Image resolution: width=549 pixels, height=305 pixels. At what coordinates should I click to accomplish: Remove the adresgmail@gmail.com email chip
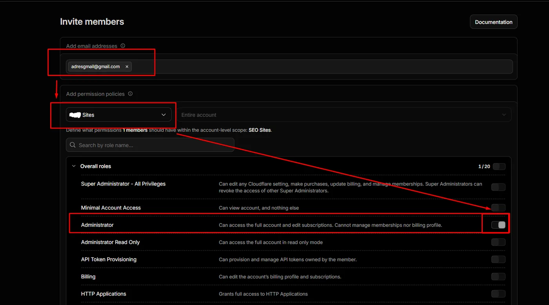(x=127, y=67)
